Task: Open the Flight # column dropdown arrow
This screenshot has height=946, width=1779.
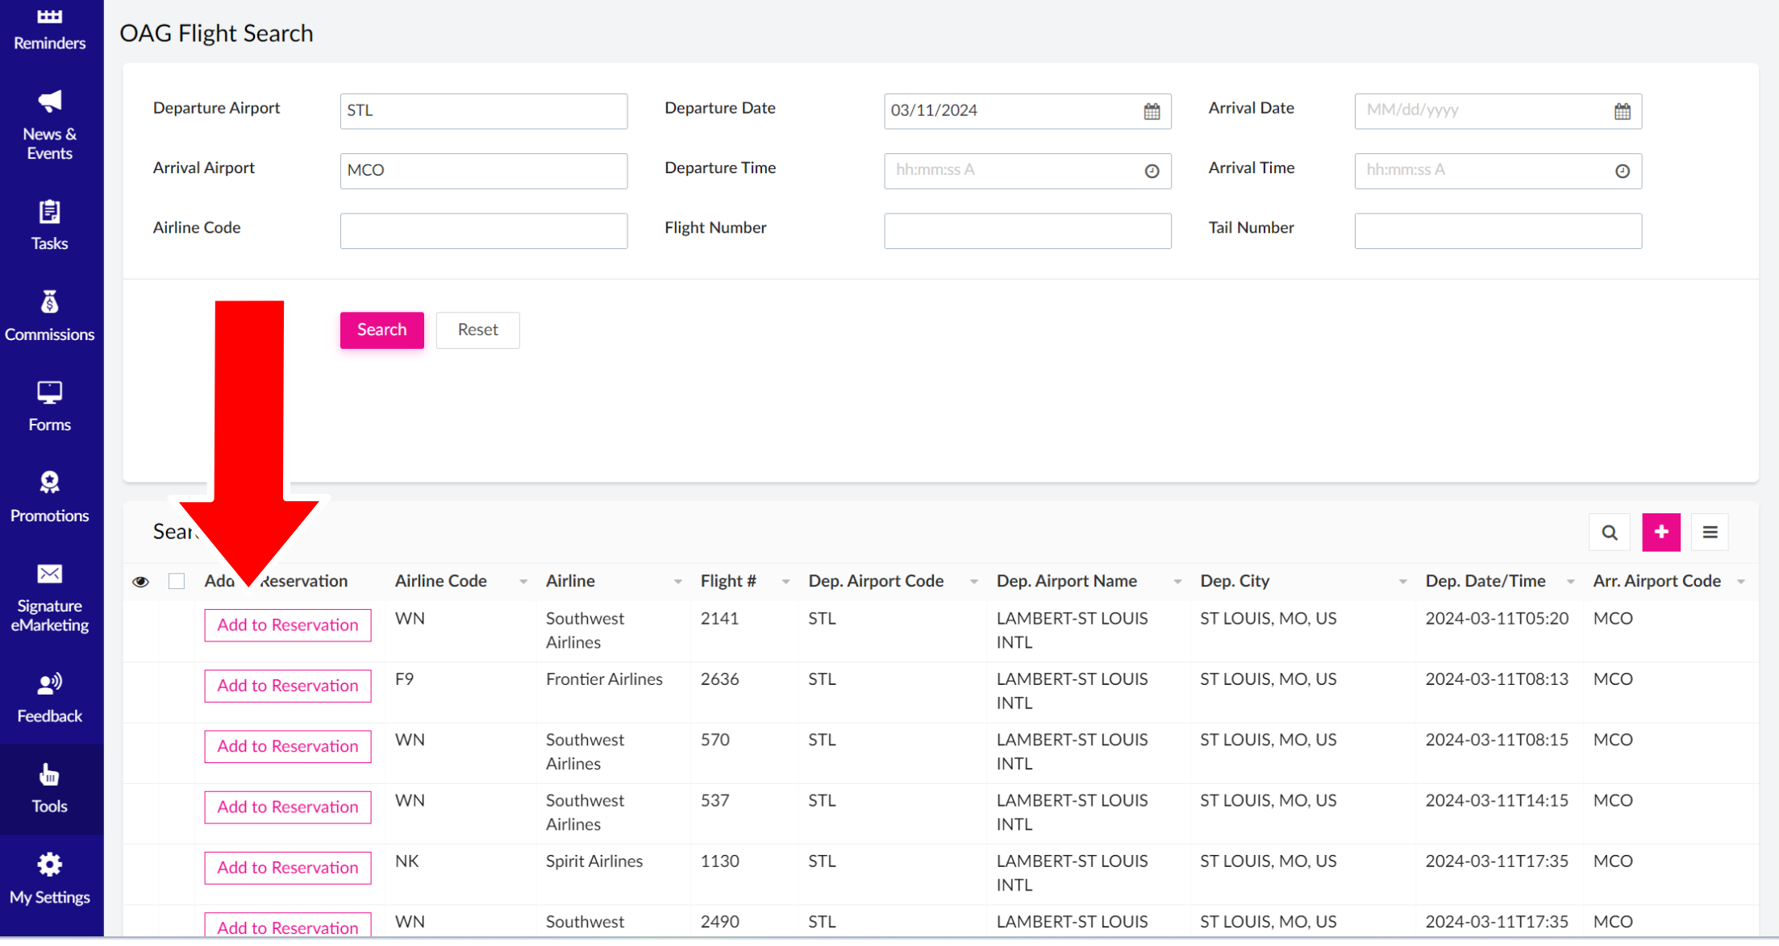Action: coord(785,582)
